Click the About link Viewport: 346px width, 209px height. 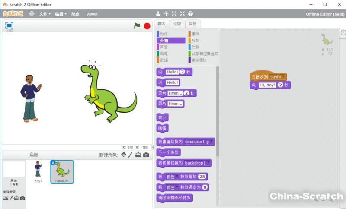92,14
